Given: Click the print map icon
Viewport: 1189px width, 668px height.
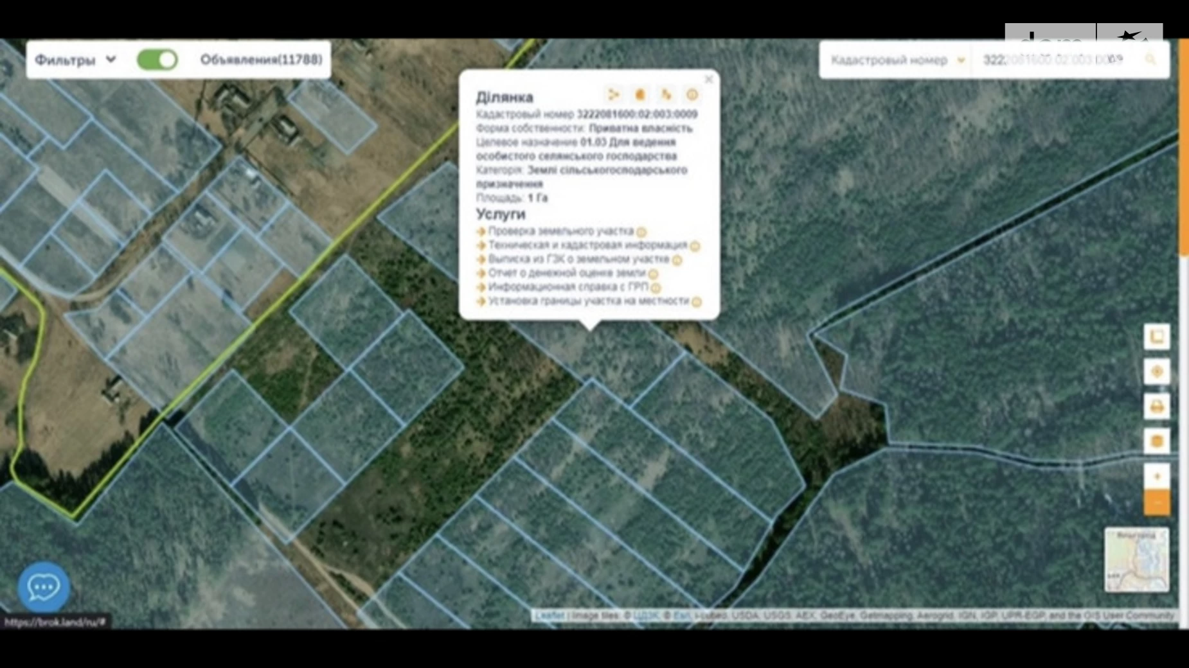Looking at the screenshot, I should [1157, 407].
